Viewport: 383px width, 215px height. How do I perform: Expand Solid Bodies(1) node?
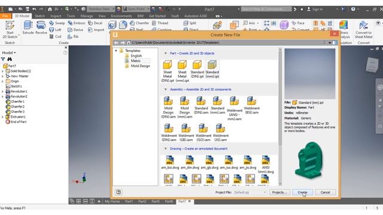(x=2, y=71)
